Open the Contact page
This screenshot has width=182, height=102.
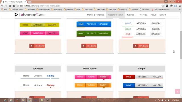(163, 15)
